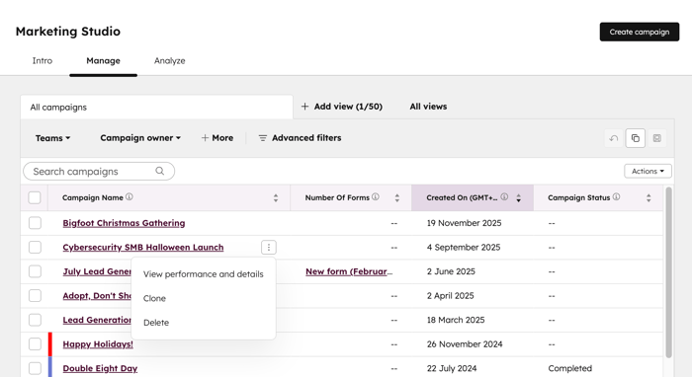692x377 pixels.
Task: Click the clone view icon button
Action: coord(635,138)
